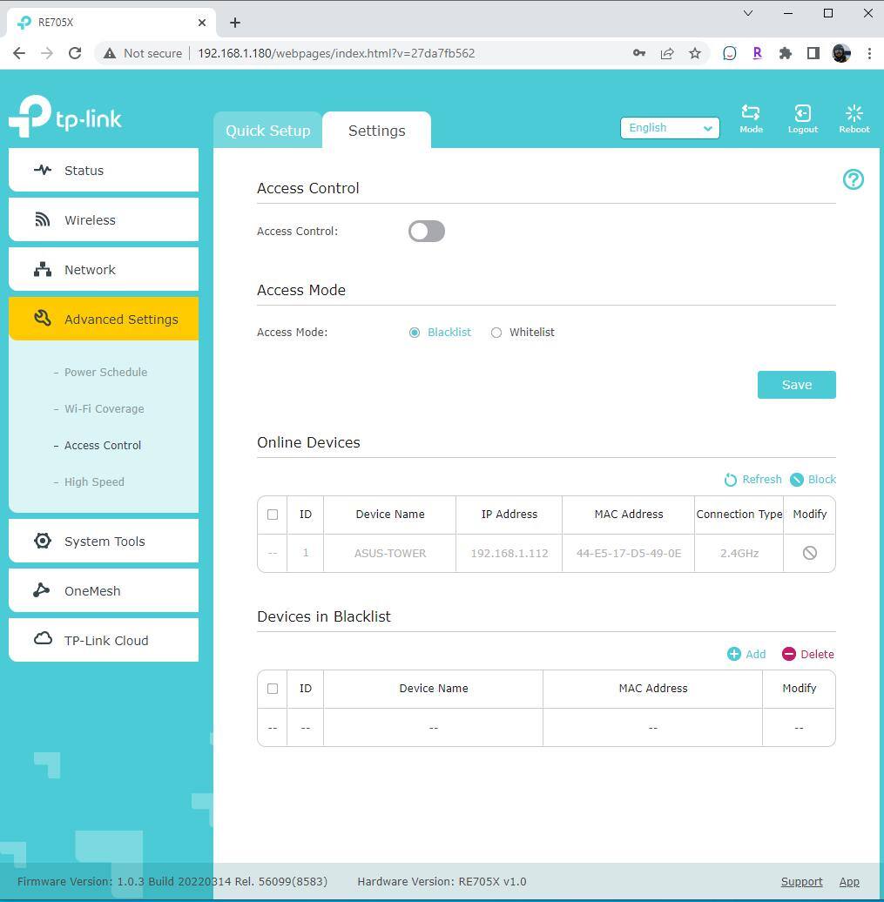Switch to the Quick Setup tab
The width and height of the screenshot is (884, 902).
(267, 131)
